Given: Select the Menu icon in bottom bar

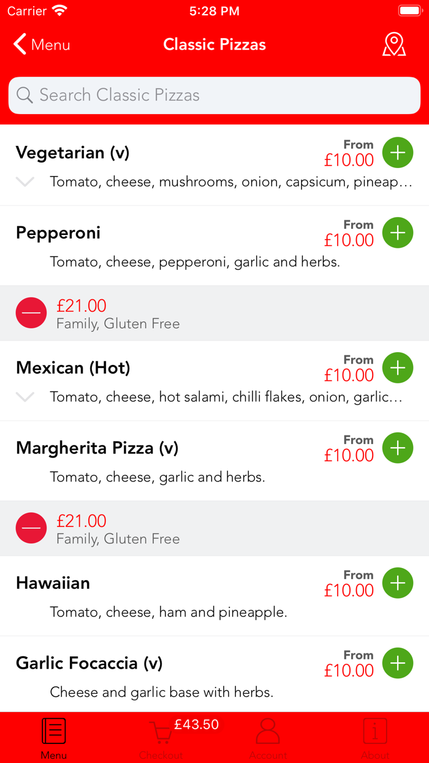Looking at the screenshot, I should [53, 733].
